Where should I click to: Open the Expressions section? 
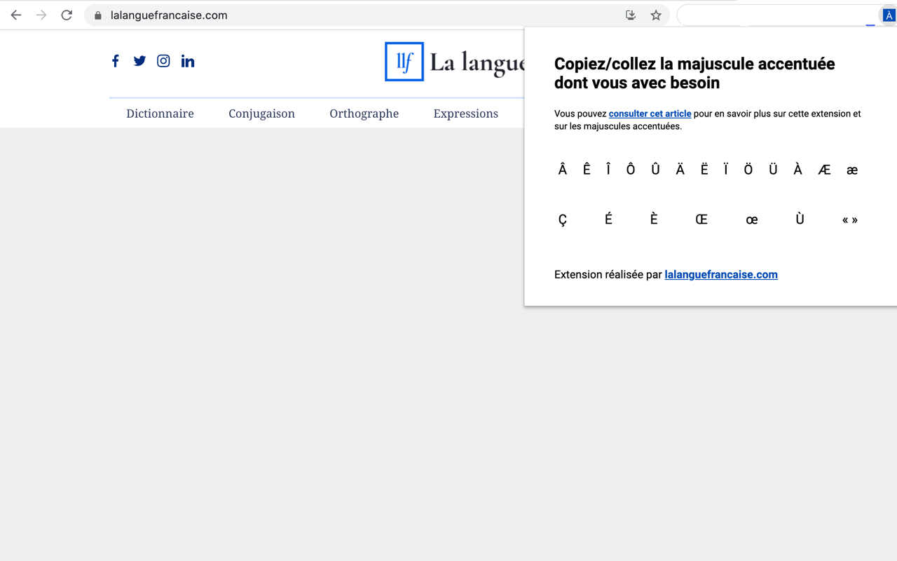tap(465, 113)
